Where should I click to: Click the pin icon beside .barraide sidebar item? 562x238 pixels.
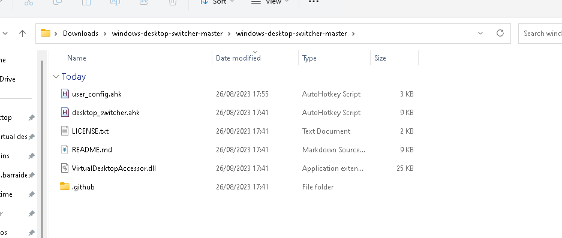click(x=32, y=175)
